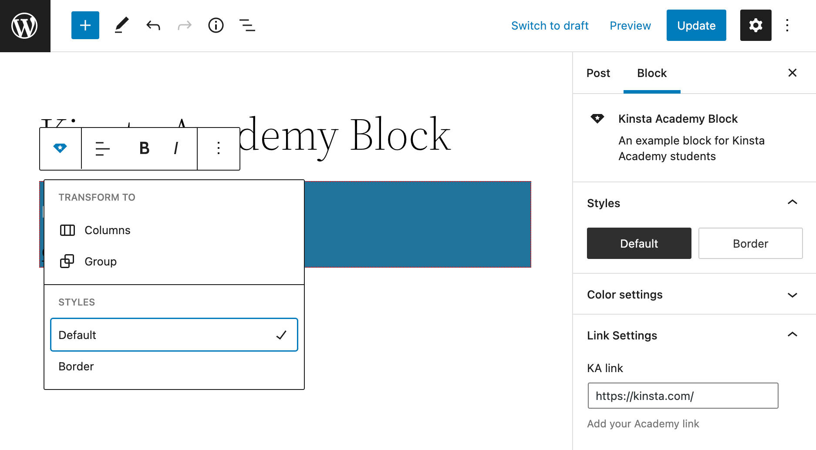Open the List View outline
The width and height of the screenshot is (816, 450).
pos(247,26)
